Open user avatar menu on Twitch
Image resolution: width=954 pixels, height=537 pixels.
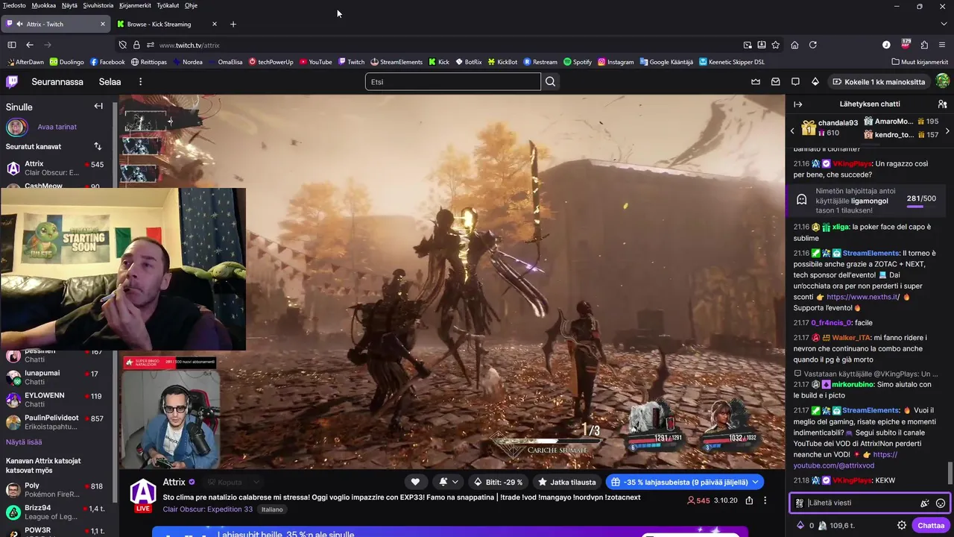point(942,82)
